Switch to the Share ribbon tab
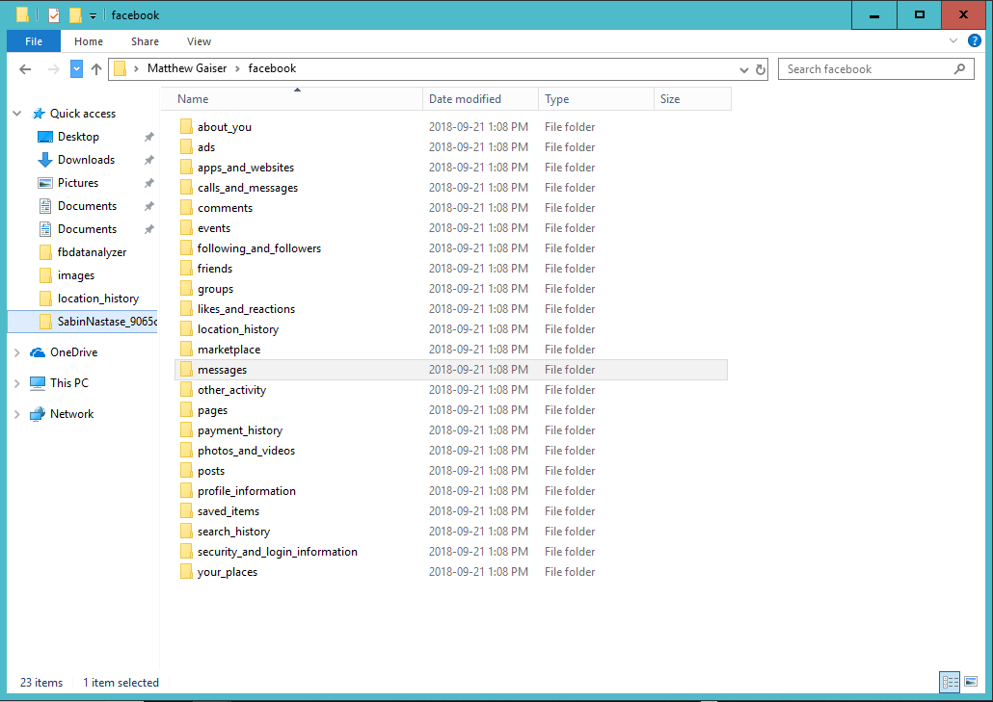This screenshot has height=702, width=993. point(145,41)
